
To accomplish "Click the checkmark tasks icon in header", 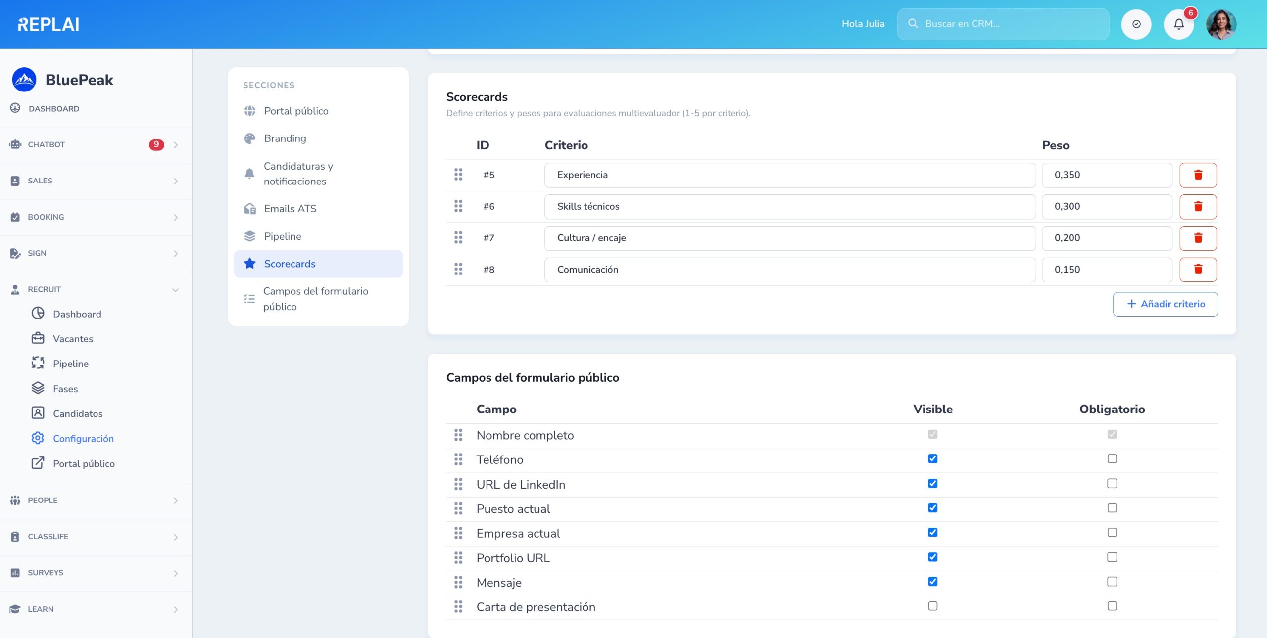I will coord(1136,24).
